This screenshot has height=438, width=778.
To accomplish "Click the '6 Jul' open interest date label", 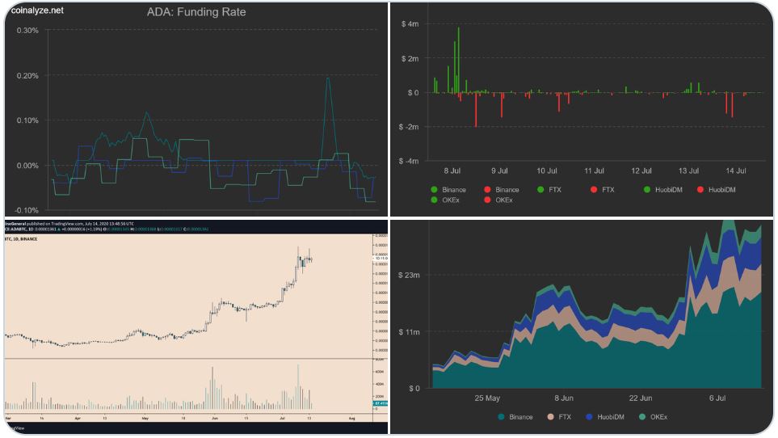I will 717,398.
